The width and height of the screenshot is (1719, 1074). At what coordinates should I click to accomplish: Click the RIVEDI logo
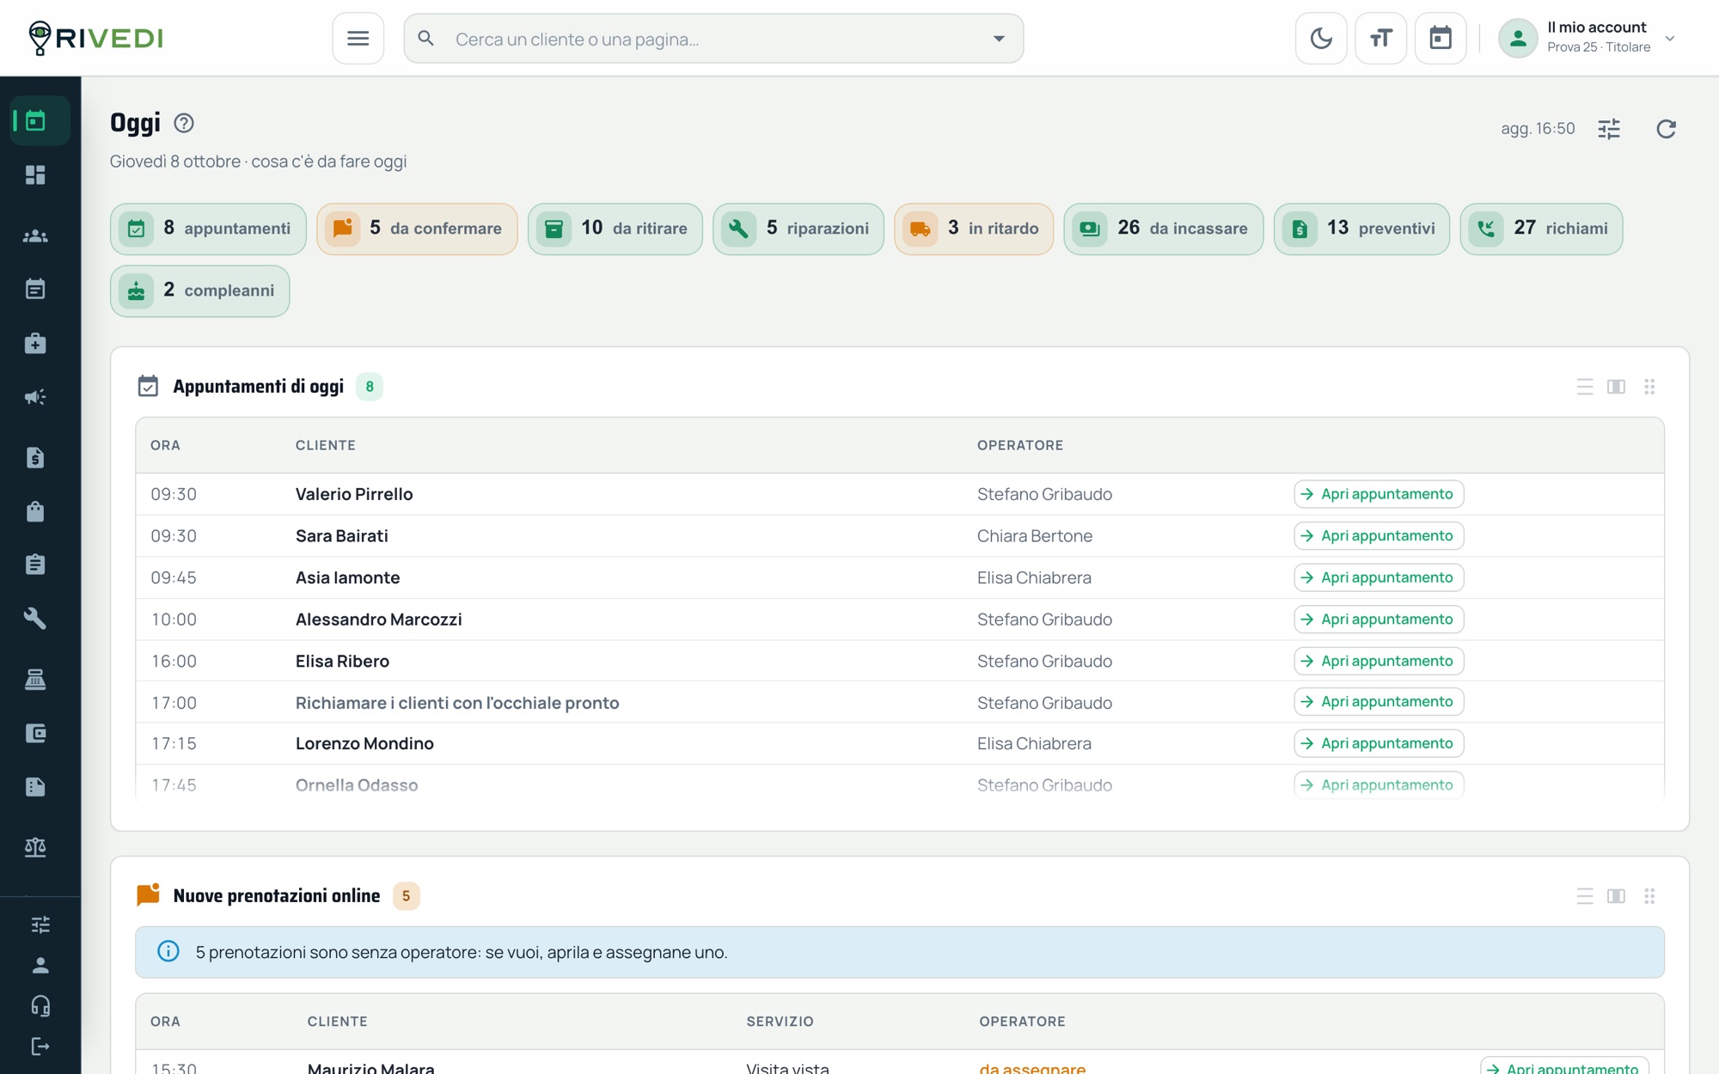pyautogui.click(x=95, y=38)
